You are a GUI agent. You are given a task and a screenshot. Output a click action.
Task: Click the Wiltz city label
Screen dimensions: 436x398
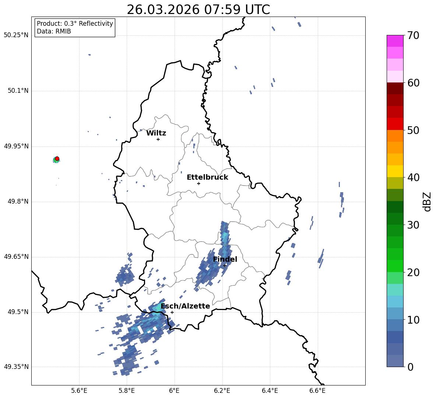coord(156,133)
